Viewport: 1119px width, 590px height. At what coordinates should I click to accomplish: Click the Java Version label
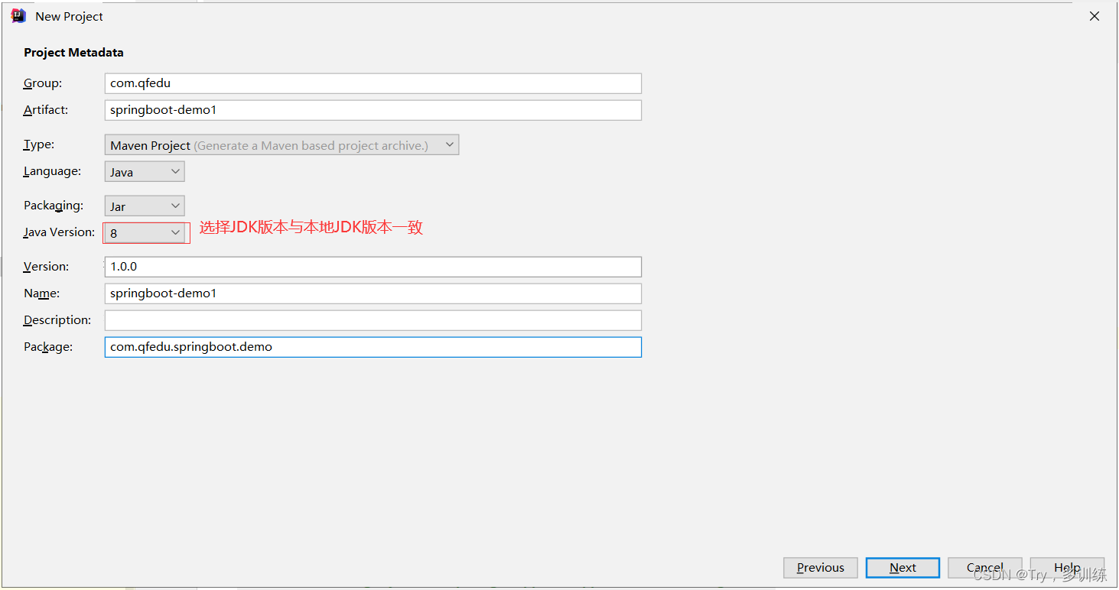pos(60,232)
